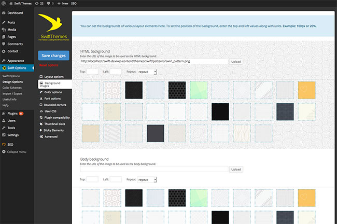
Task: Open Design Options submenu item
Action: point(12,82)
